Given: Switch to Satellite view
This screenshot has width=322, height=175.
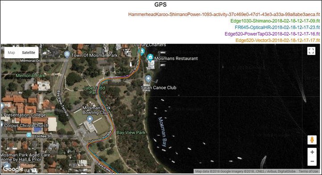Looking at the screenshot, I should [x=29, y=53].
